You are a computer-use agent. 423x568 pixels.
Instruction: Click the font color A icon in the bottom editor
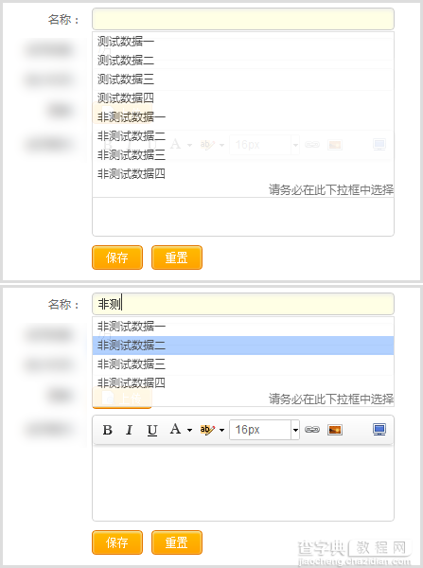(175, 429)
